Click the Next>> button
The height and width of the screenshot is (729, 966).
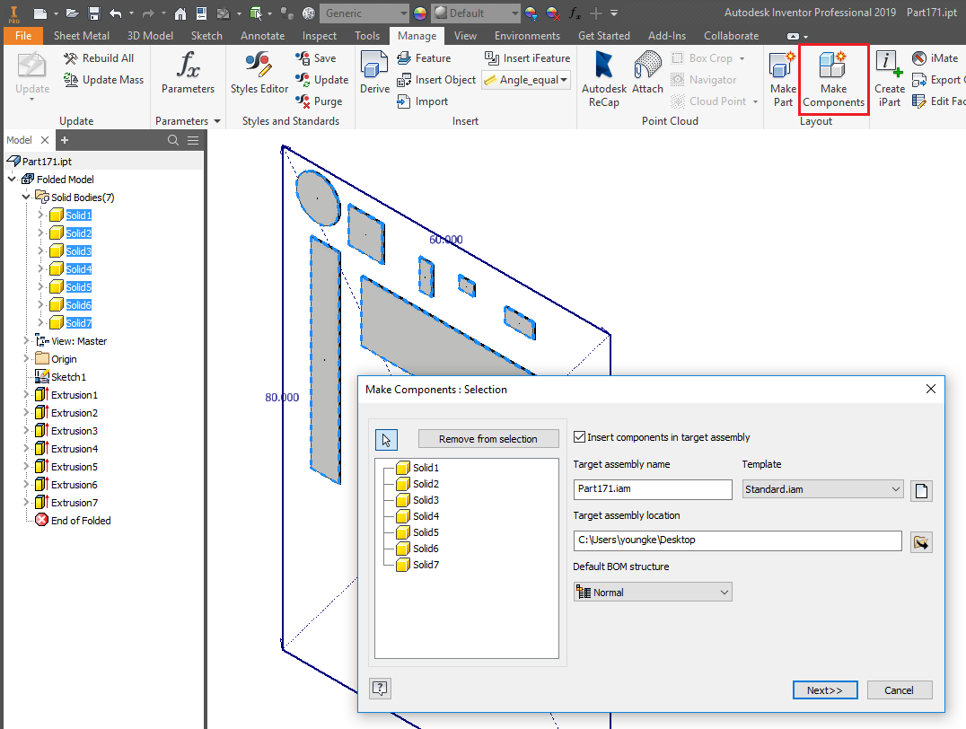point(824,690)
